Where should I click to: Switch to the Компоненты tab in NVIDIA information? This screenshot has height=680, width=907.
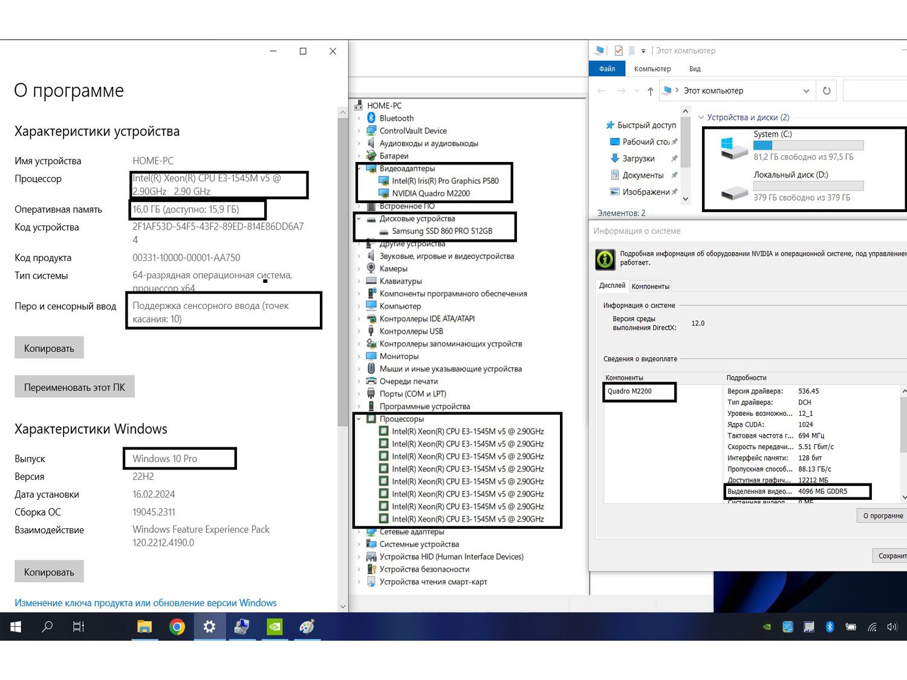tap(650, 287)
